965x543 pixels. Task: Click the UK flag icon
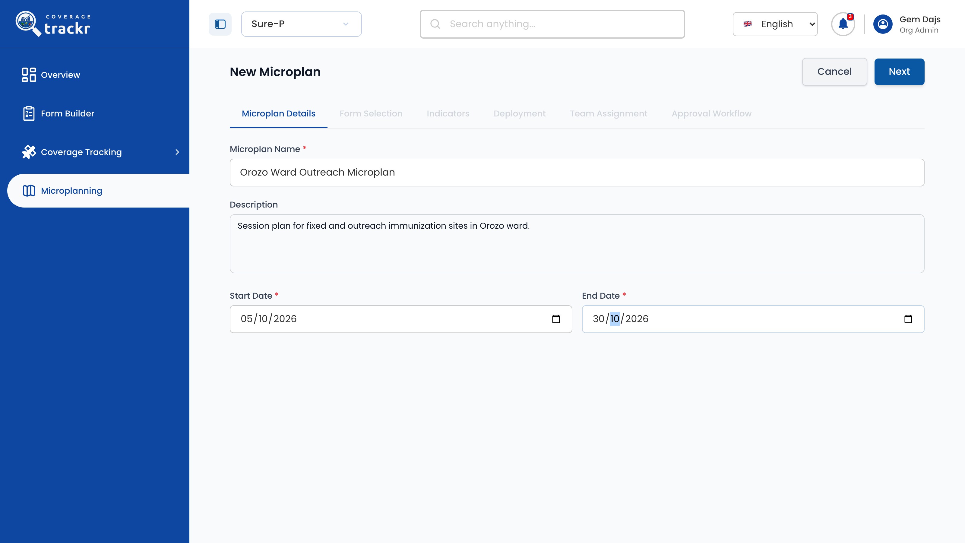pyautogui.click(x=747, y=24)
